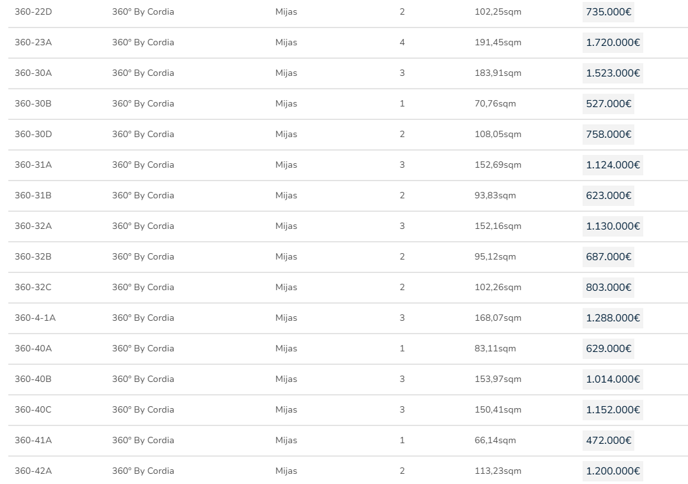This screenshot has width=688, height=484.
Task: Select unit 360-4-1A reference
Action: pyautogui.click(x=35, y=318)
